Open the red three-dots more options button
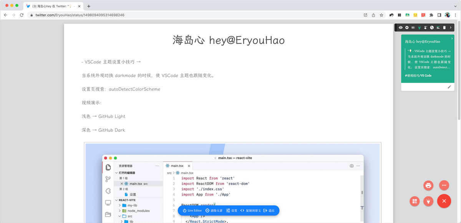 tap(444, 185)
